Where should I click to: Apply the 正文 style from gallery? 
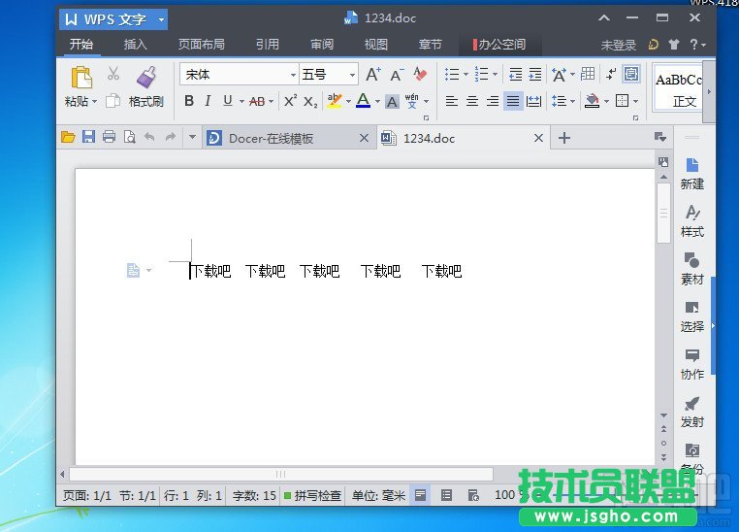pos(678,88)
